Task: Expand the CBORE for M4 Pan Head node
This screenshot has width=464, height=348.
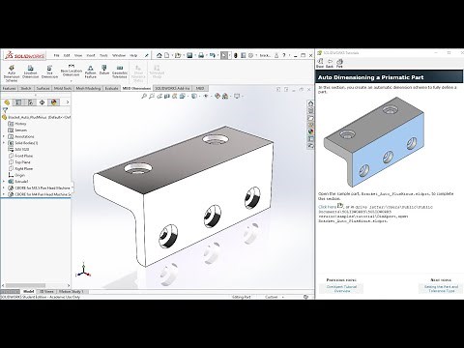Action: (4, 194)
